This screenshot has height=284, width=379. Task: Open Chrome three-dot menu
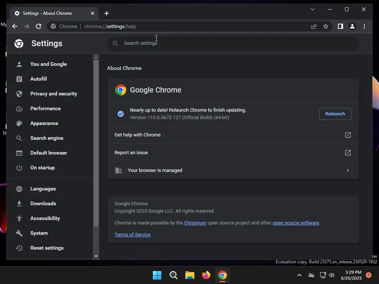pos(364,26)
